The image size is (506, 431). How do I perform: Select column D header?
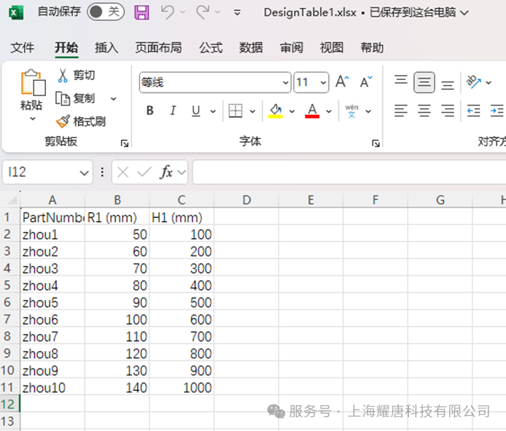246,200
